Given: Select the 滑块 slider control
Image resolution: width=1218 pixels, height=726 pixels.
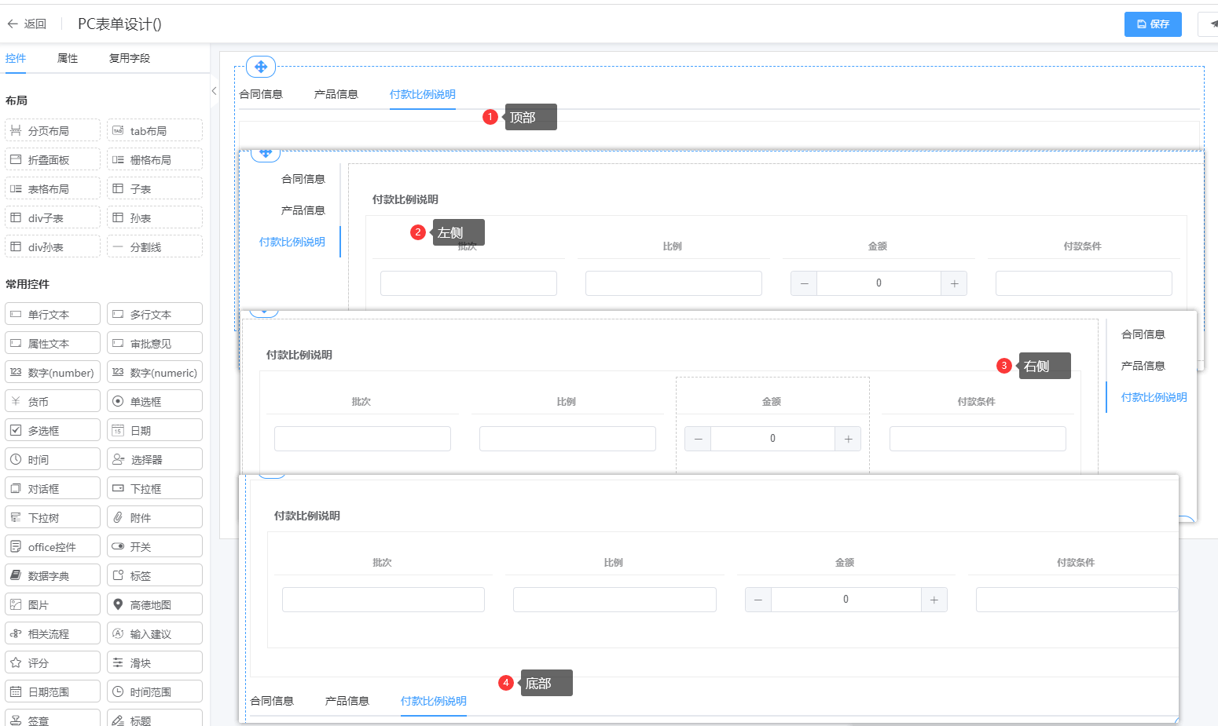Looking at the screenshot, I should click(154, 663).
